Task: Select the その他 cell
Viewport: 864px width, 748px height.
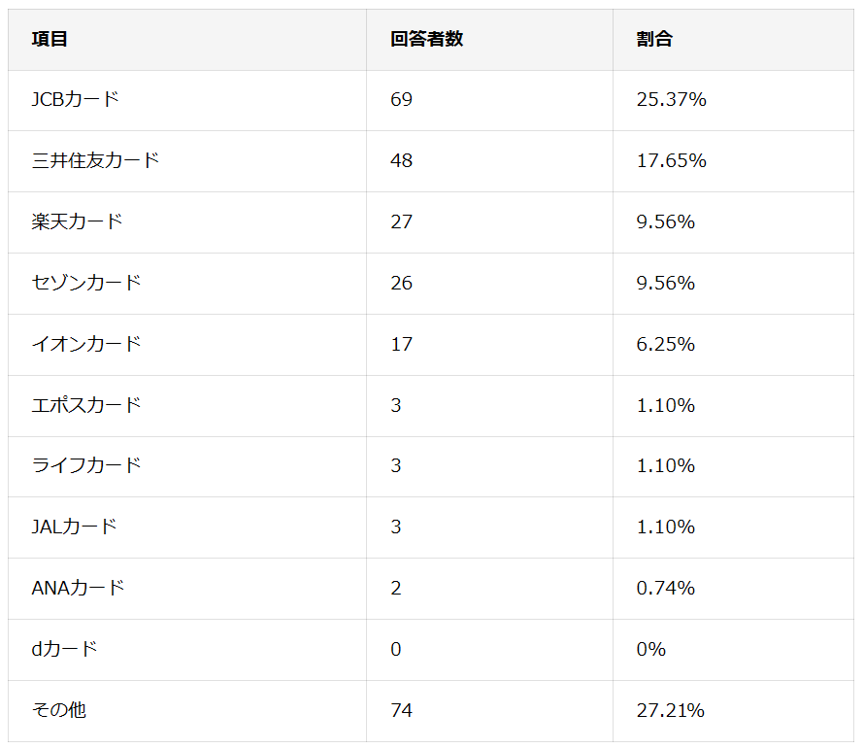Action: coord(58,710)
